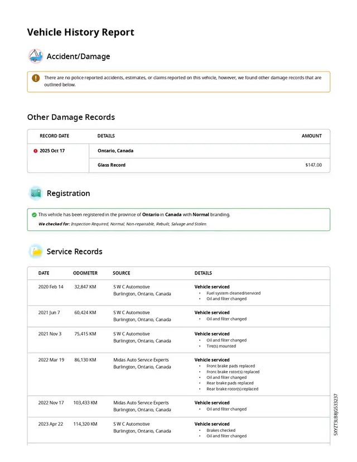
Task: Click the Other Damage Records heading
Action: point(71,117)
